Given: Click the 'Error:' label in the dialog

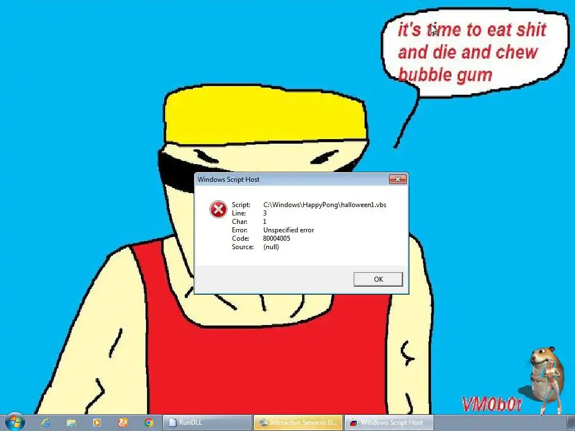Looking at the screenshot, I should (x=240, y=230).
